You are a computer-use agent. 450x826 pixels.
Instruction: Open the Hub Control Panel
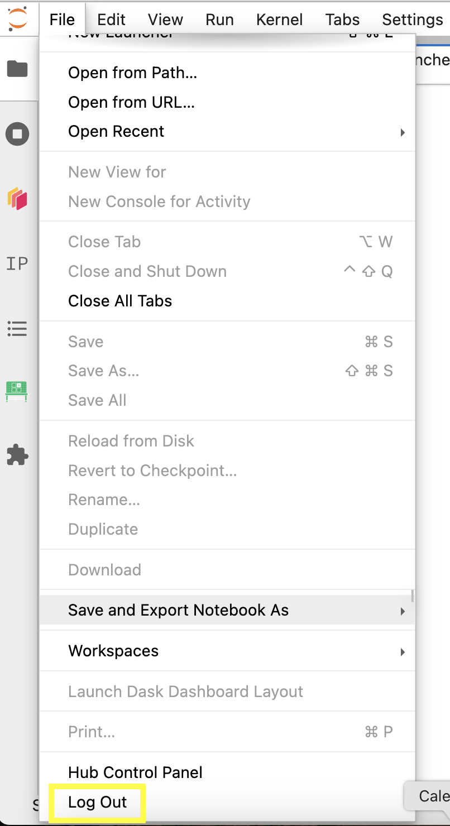135,772
